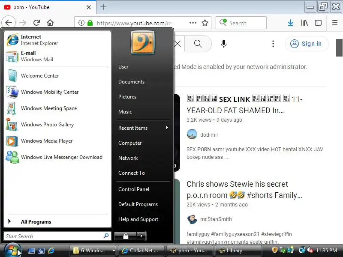Open Windows Live Messenger Download

[57, 157]
